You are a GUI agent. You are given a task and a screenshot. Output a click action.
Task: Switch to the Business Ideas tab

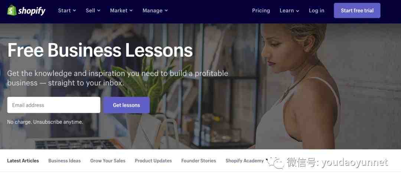(x=65, y=161)
